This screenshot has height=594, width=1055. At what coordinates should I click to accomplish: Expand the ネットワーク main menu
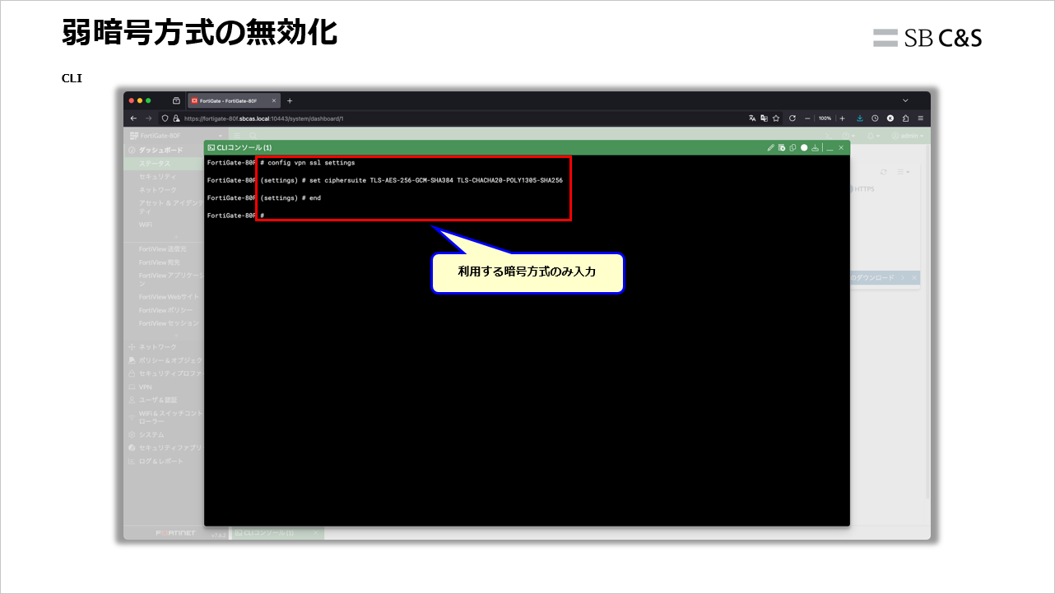164,346
